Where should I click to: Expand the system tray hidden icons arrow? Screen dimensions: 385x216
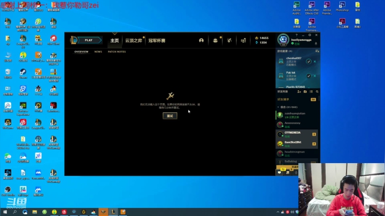tap(278, 212)
